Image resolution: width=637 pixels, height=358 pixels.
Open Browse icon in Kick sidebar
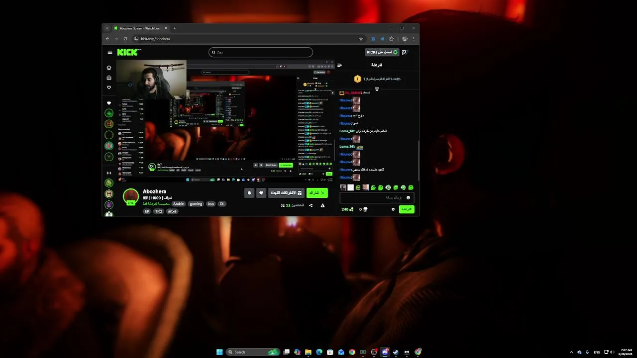(x=109, y=78)
